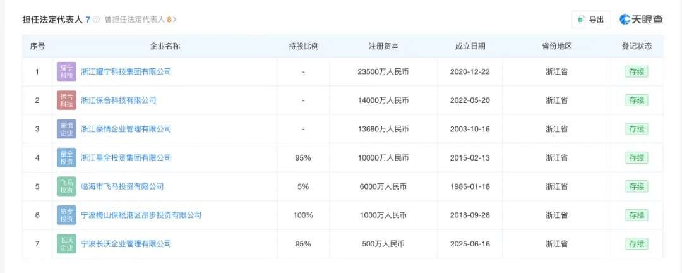This screenshot has width=682, height=273.
Task: Click the 豪情企业 company logo icon
Action: pos(66,129)
